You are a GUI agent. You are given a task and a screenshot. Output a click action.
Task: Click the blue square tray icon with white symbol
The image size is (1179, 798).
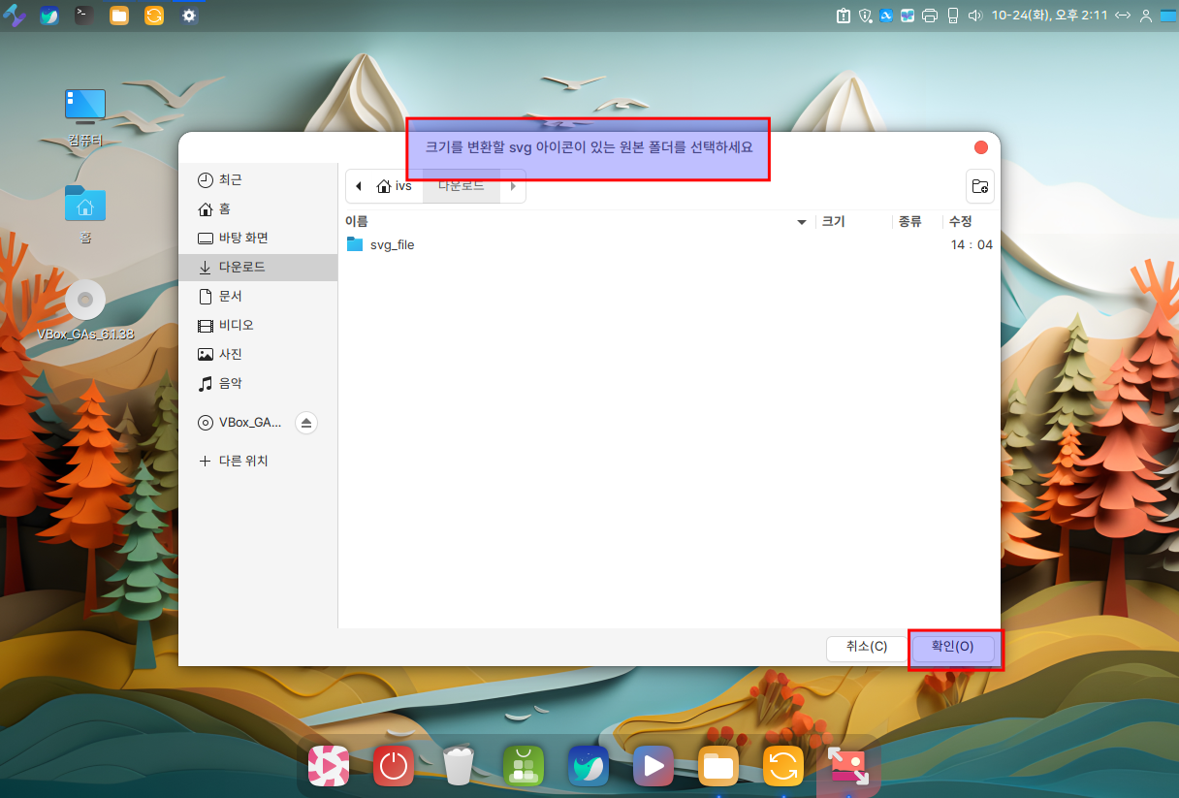tap(886, 16)
